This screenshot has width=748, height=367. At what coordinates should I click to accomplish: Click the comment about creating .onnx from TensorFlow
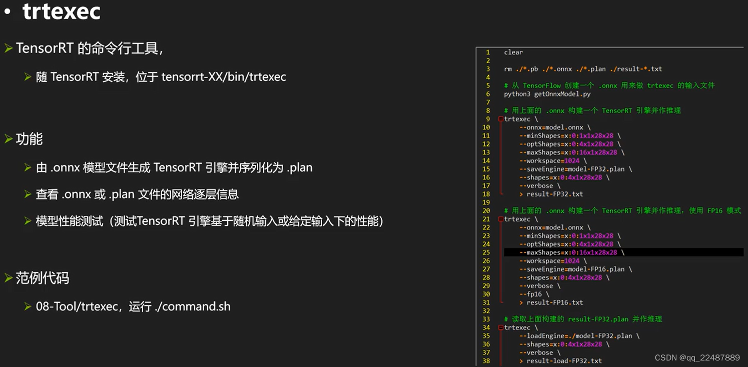(609, 85)
